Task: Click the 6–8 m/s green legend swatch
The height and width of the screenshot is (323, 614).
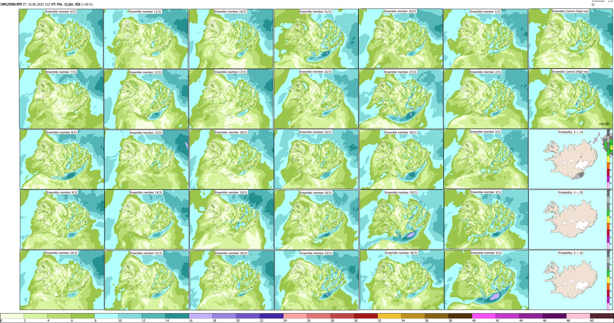Action: point(83,316)
